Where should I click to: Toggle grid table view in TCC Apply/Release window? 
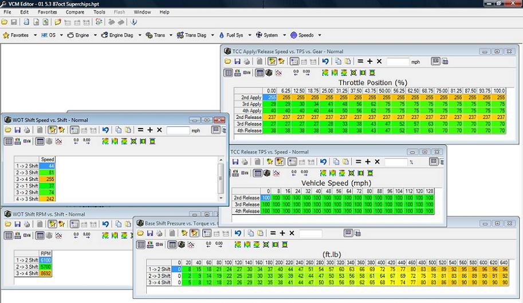229,73
